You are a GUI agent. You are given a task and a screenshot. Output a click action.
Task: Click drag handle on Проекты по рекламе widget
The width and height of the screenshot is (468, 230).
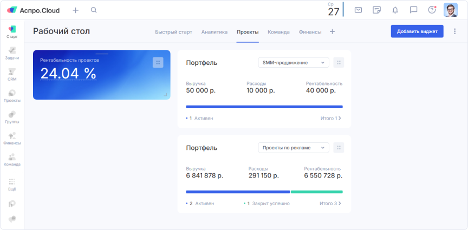coord(339,148)
